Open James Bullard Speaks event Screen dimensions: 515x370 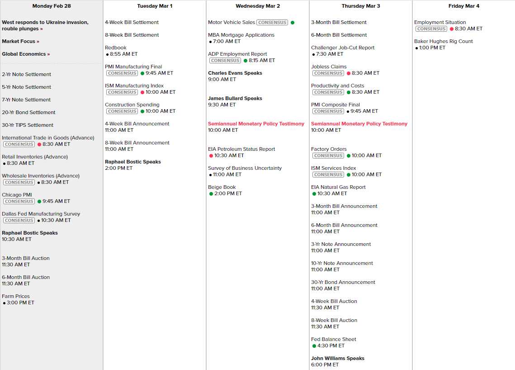[235, 98]
